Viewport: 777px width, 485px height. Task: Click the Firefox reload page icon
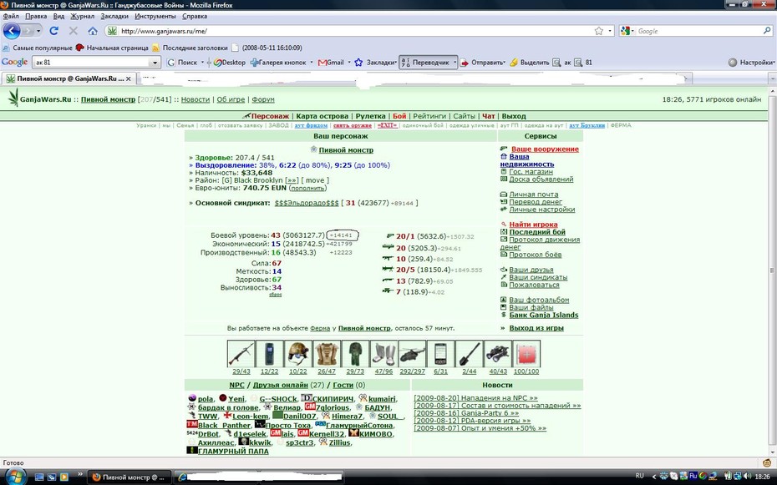[x=53, y=31]
